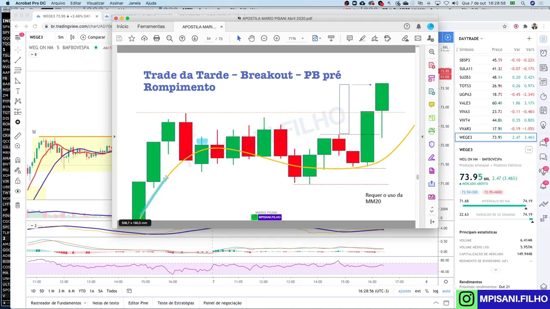Select the crosshair cursor tool in TradingView
The image size is (550, 309).
click(x=18, y=49)
